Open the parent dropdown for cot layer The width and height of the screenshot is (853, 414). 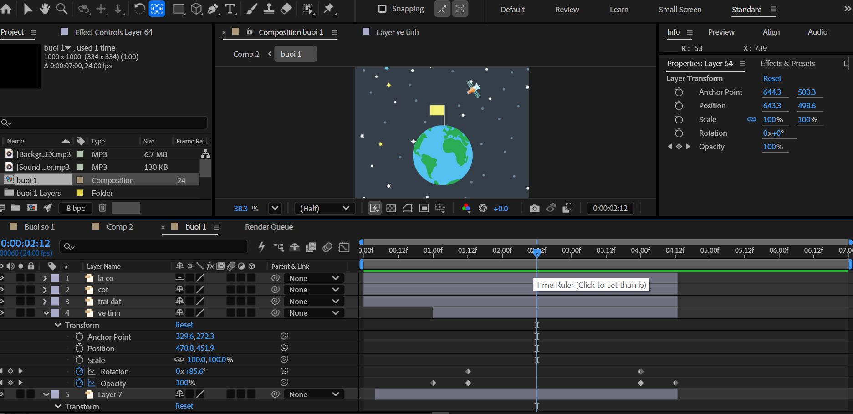314,290
